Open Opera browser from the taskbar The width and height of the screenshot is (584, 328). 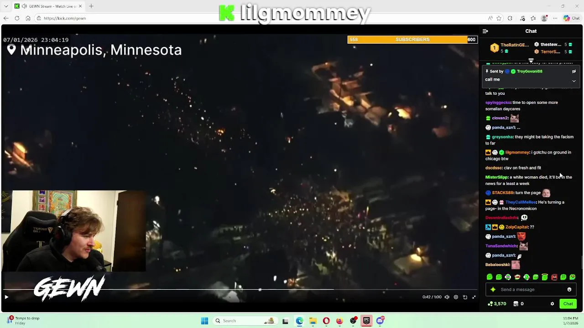coord(326,321)
